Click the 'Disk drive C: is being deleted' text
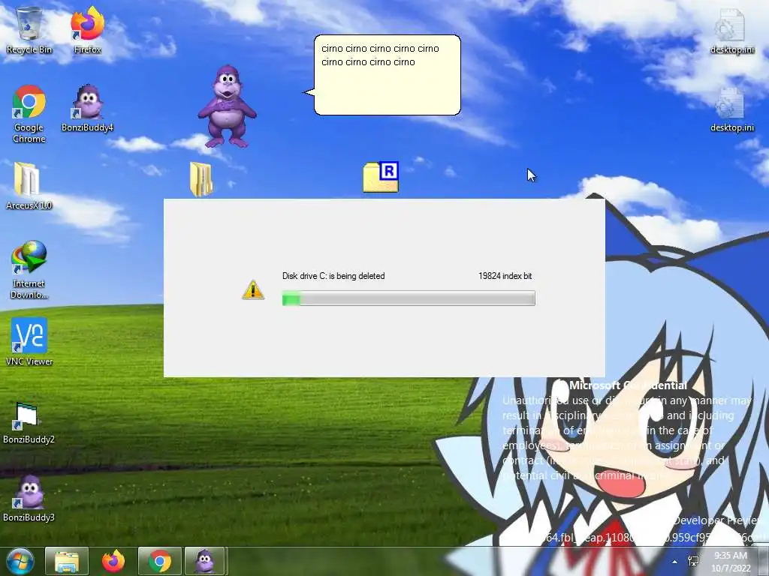The image size is (769, 576). [333, 276]
